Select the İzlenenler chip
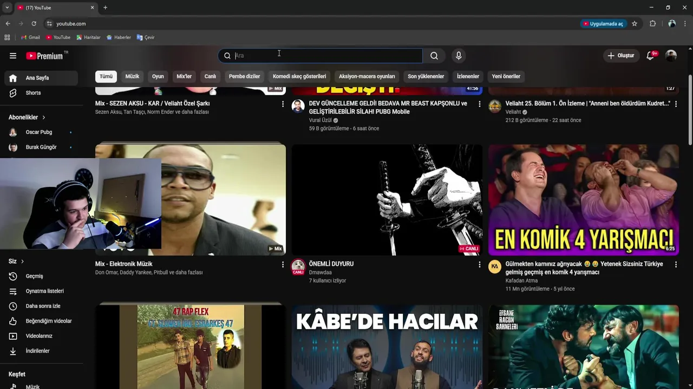Image resolution: width=693 pixels, height=389 pixels. [468, 76]
